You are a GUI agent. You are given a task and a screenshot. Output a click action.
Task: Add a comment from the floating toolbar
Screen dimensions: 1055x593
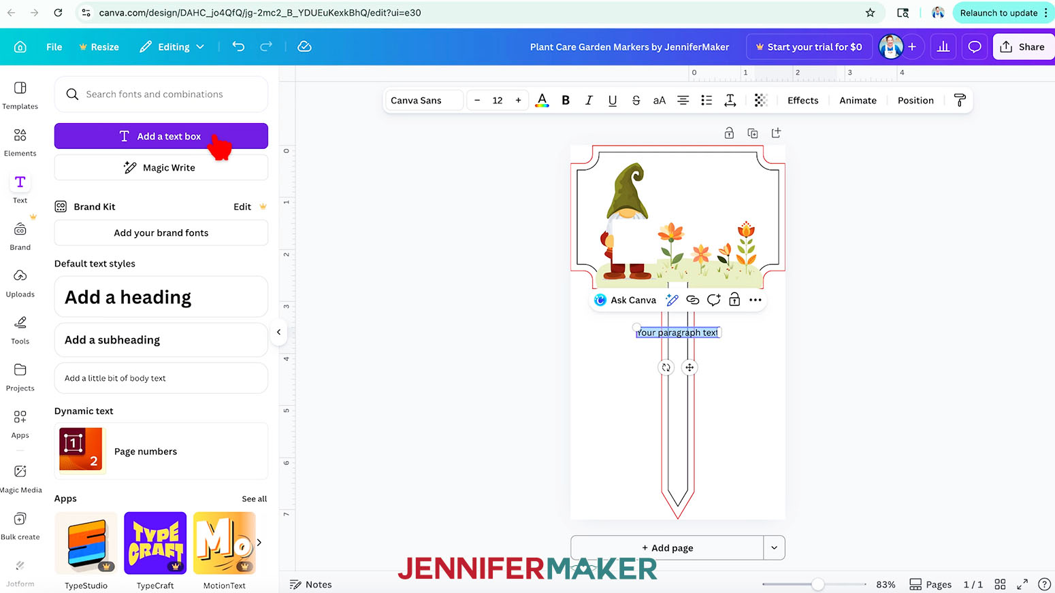point(713,300)
